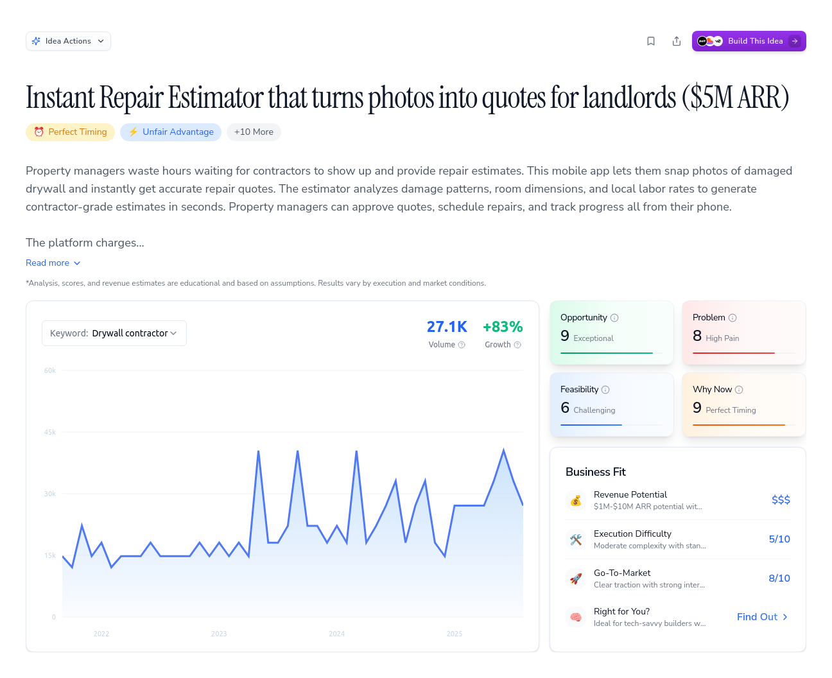Click the Feasibility info icon
The image size is (832, 678).
(605, 390)
